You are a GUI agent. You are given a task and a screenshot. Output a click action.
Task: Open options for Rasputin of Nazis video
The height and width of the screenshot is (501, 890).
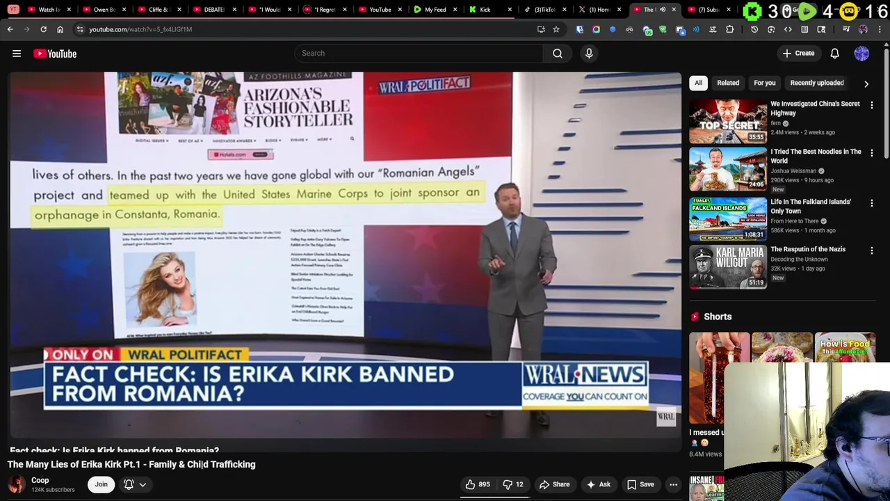(x=872, y=250)
